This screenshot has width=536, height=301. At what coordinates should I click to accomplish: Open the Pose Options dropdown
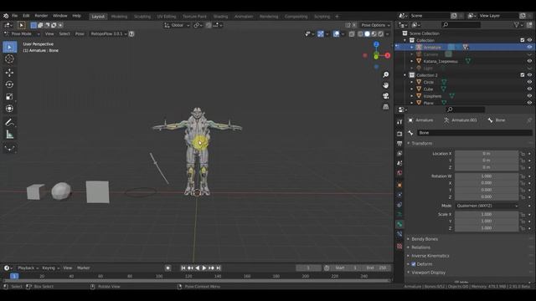pos(375,25)
